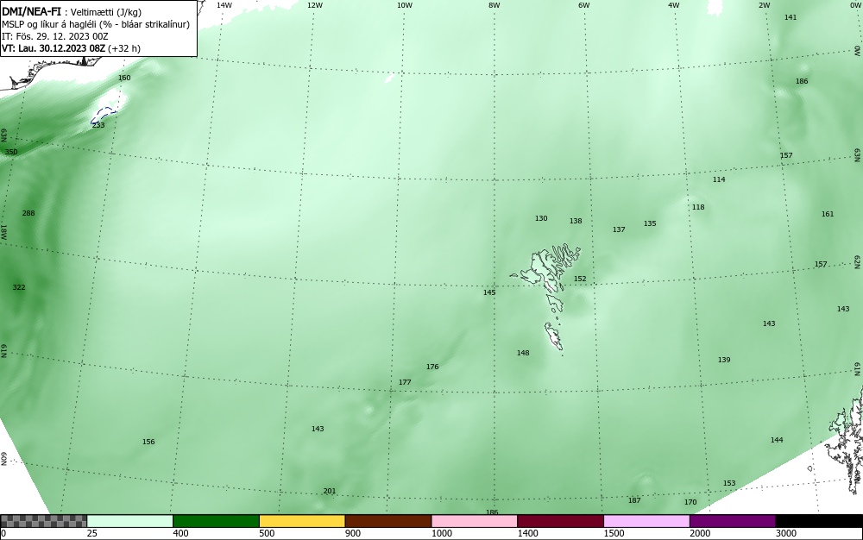This screenshot has height=540, width=863.
Task: Select the yellow 500–900 legend swatch
Action: click(301, 521)
